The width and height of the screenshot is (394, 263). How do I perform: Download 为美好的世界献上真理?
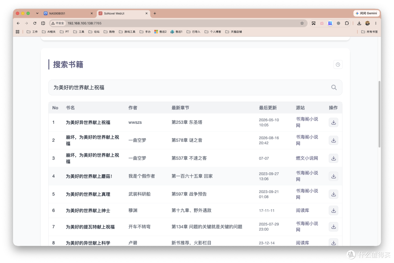point(333,194)
